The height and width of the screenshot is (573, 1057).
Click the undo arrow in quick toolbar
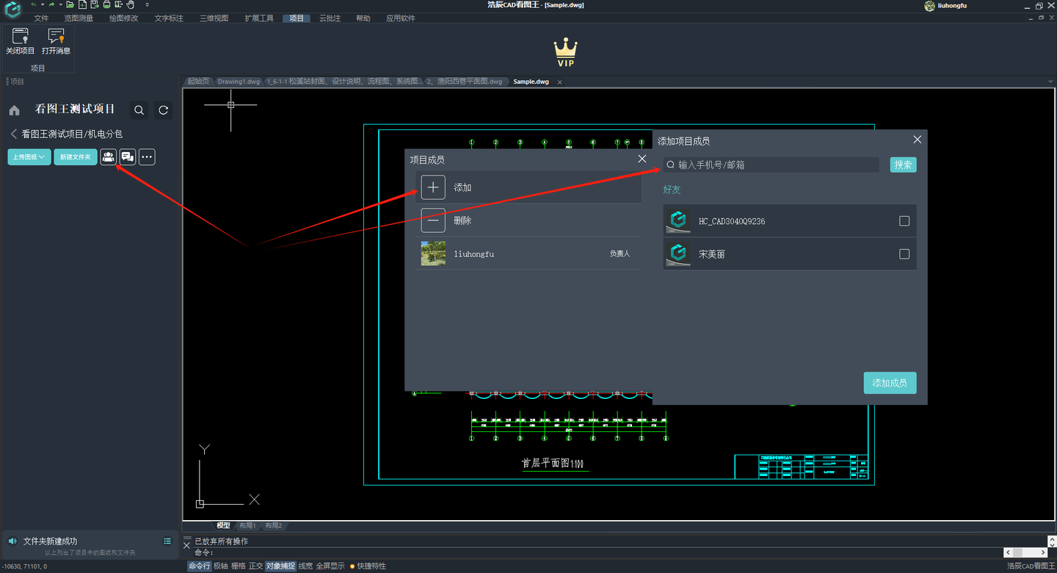point(34,4)
